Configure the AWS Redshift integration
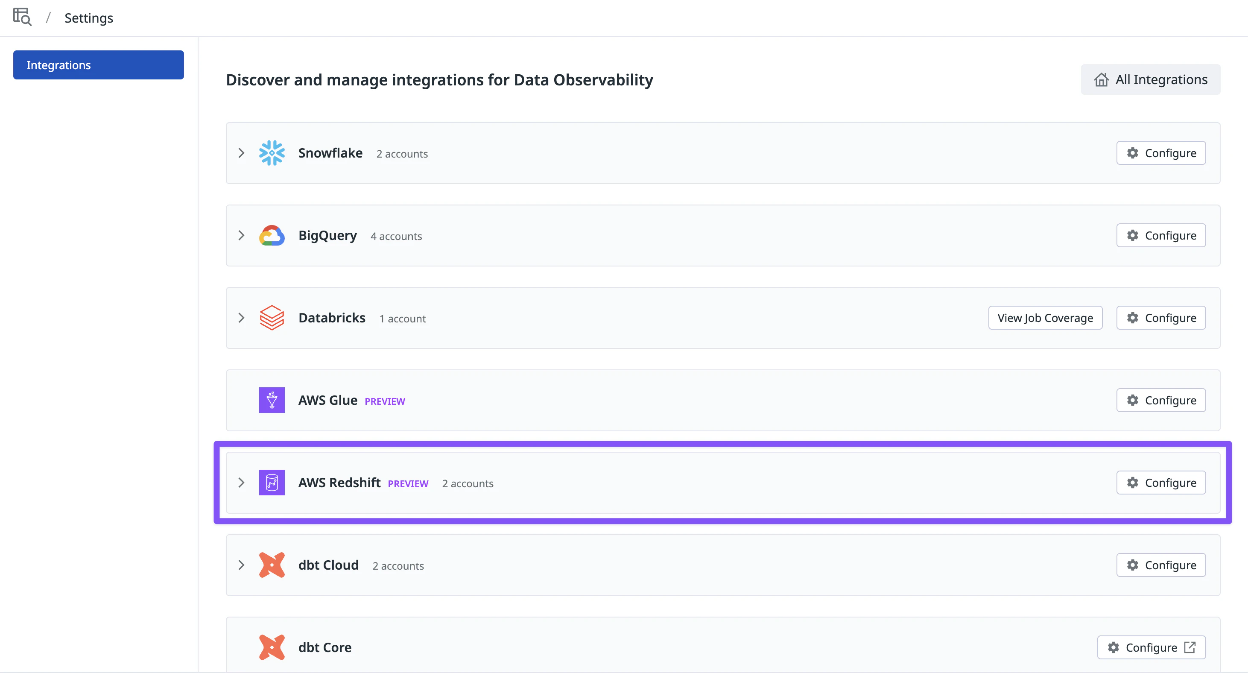 tap(1161, 483)
